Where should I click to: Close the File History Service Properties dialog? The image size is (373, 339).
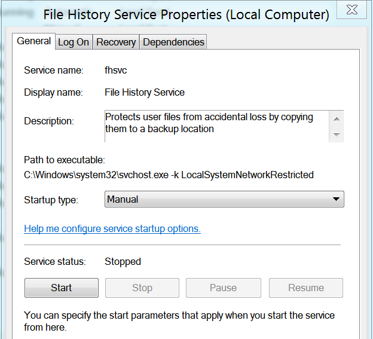[x=352, y=10]
